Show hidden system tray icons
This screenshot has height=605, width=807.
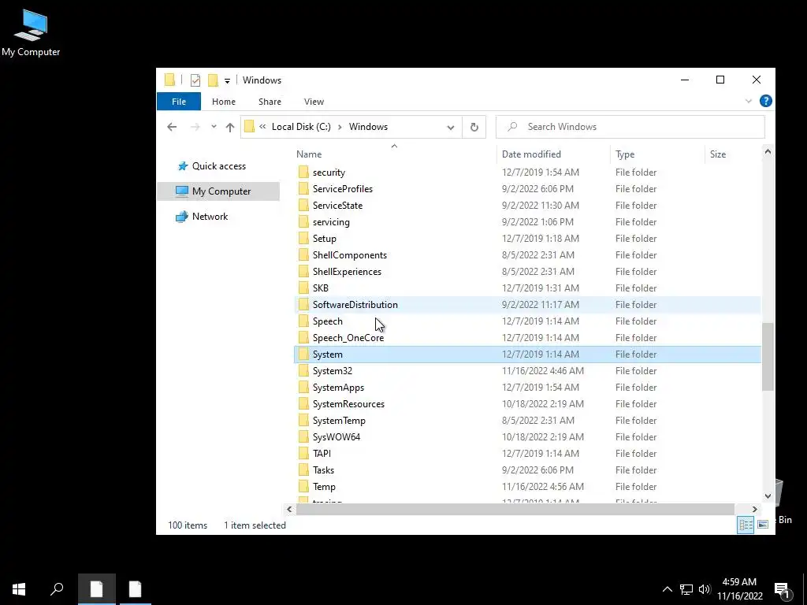[667, 589]
